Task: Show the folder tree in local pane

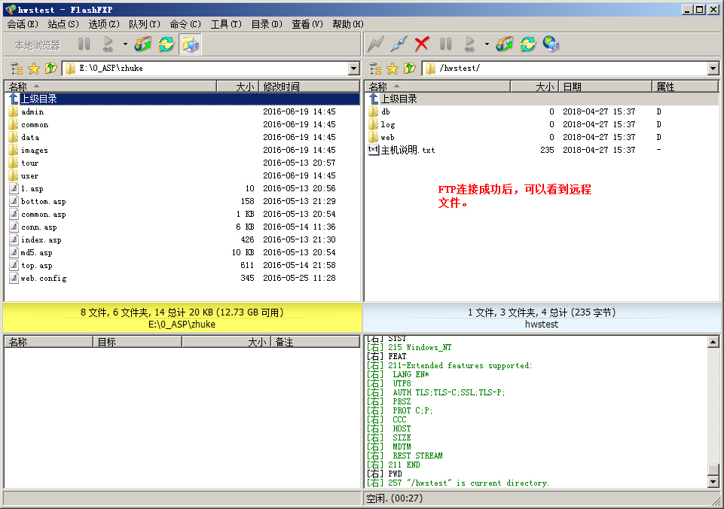Action: [x=17, y=69]
